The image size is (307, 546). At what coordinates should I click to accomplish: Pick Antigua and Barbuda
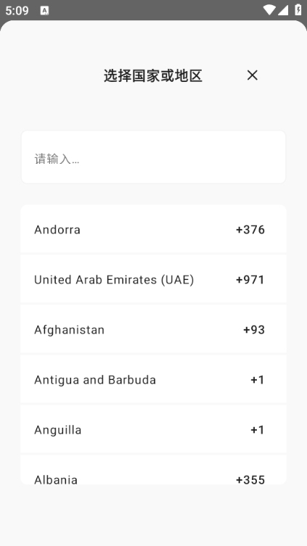(x=153, y=379)
